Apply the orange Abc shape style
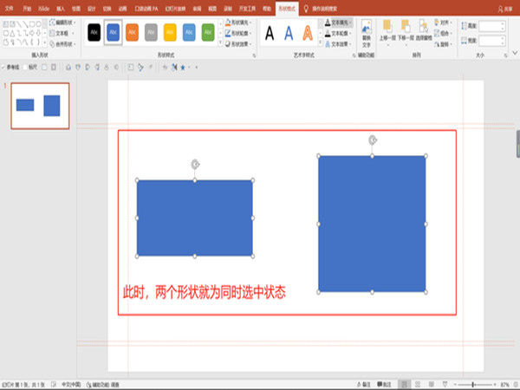The width and height of the screenshot is (520, 390). [132, 33]
